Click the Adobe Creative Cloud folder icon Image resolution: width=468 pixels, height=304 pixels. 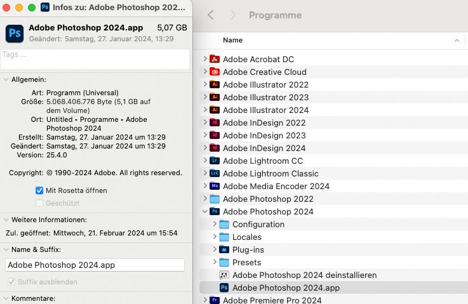point(215,72)
